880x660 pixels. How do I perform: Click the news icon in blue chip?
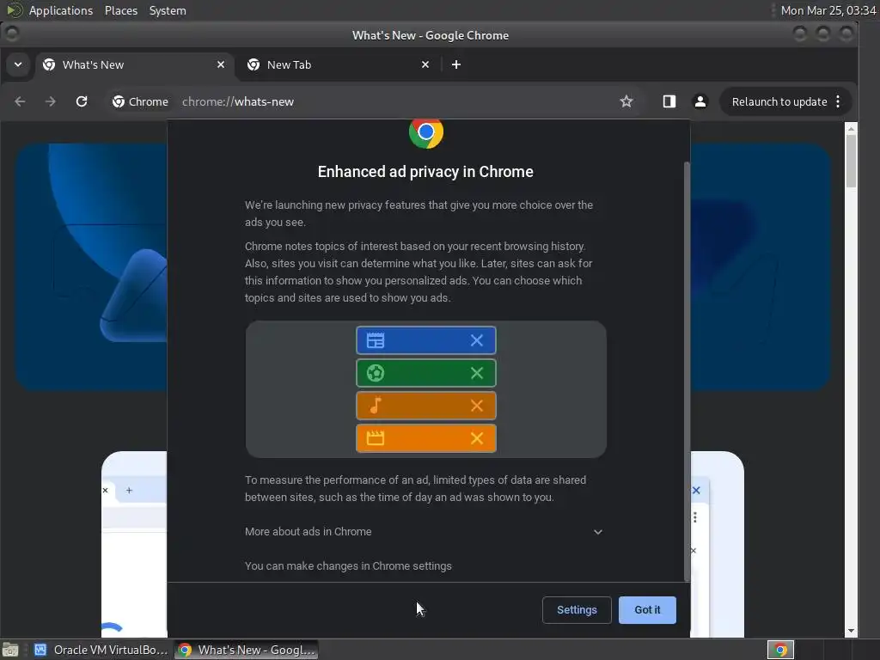[376, 340]
